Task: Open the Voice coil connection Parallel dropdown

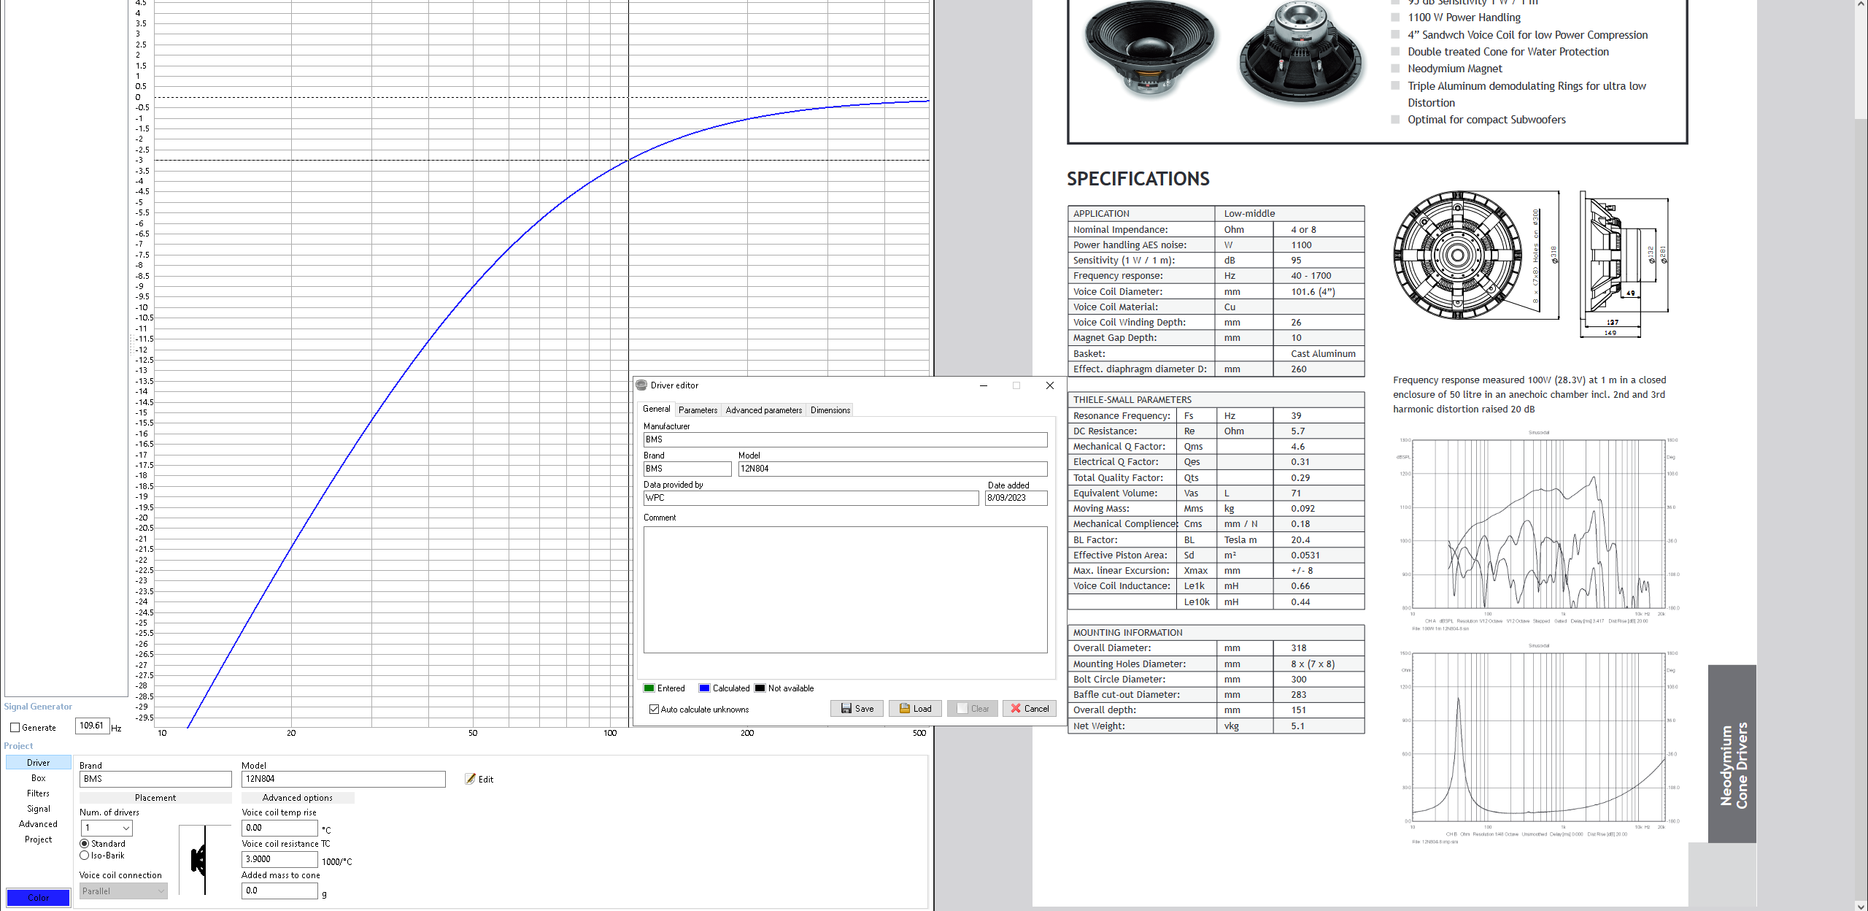Action: click(x=123, y=891)
